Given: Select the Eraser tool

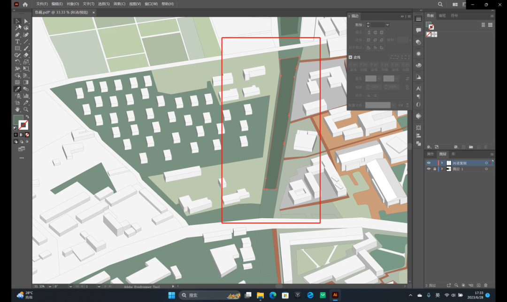Looking at the screenshot, I should 26,55.
